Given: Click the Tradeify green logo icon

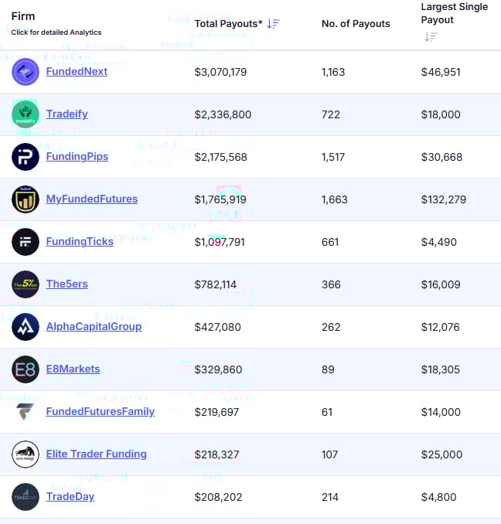Looking at the screenshot, I should (x=26, y=114).
